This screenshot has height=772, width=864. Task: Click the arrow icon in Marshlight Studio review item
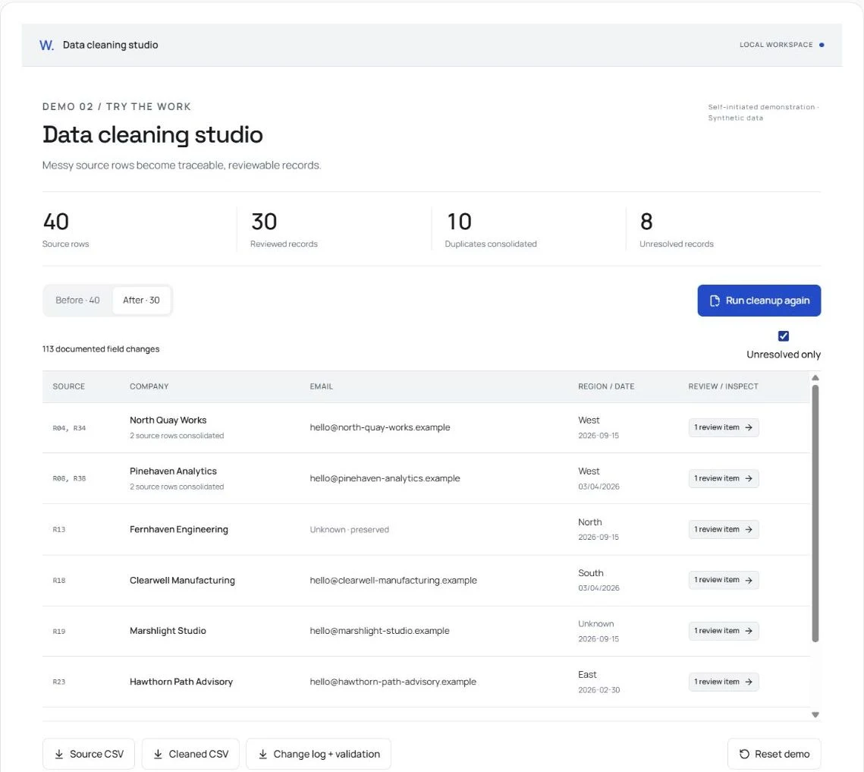click(x=748, y=631)
